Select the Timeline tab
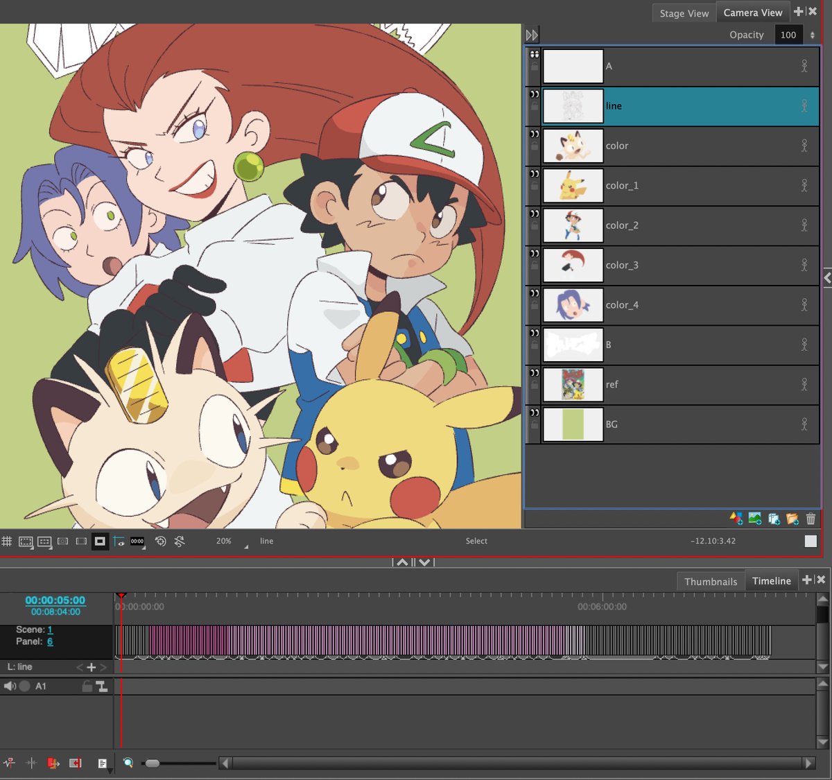Screen dimensions: 832x780 pyautogui.click(x=772, y=580)
